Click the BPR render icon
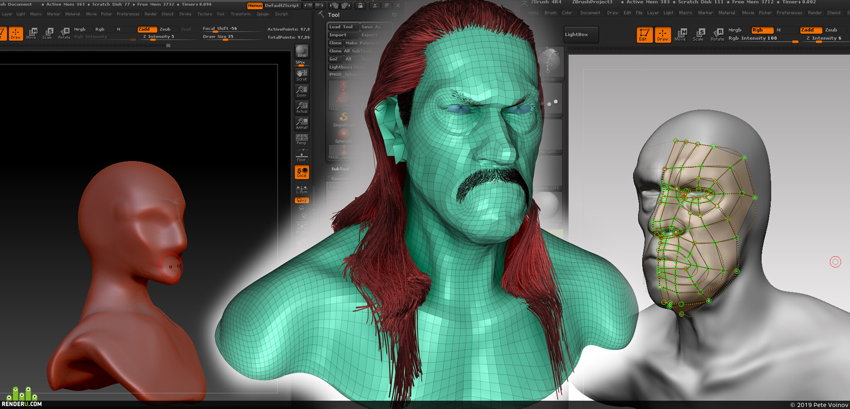The width and height of the screenshot is (850, 409). 302,51
